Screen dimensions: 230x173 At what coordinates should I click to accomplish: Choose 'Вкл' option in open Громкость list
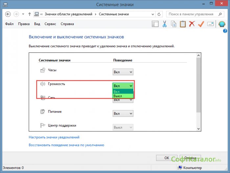(x=123, y=92)
